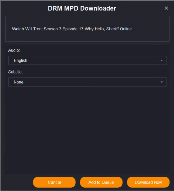Click Add to Queue button

tap(101, 182)
